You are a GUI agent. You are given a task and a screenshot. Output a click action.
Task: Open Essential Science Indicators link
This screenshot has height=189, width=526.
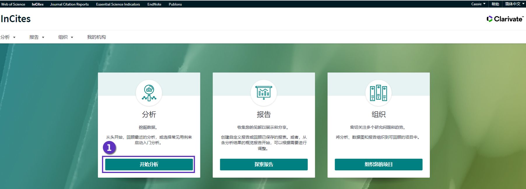pos(118,4)
